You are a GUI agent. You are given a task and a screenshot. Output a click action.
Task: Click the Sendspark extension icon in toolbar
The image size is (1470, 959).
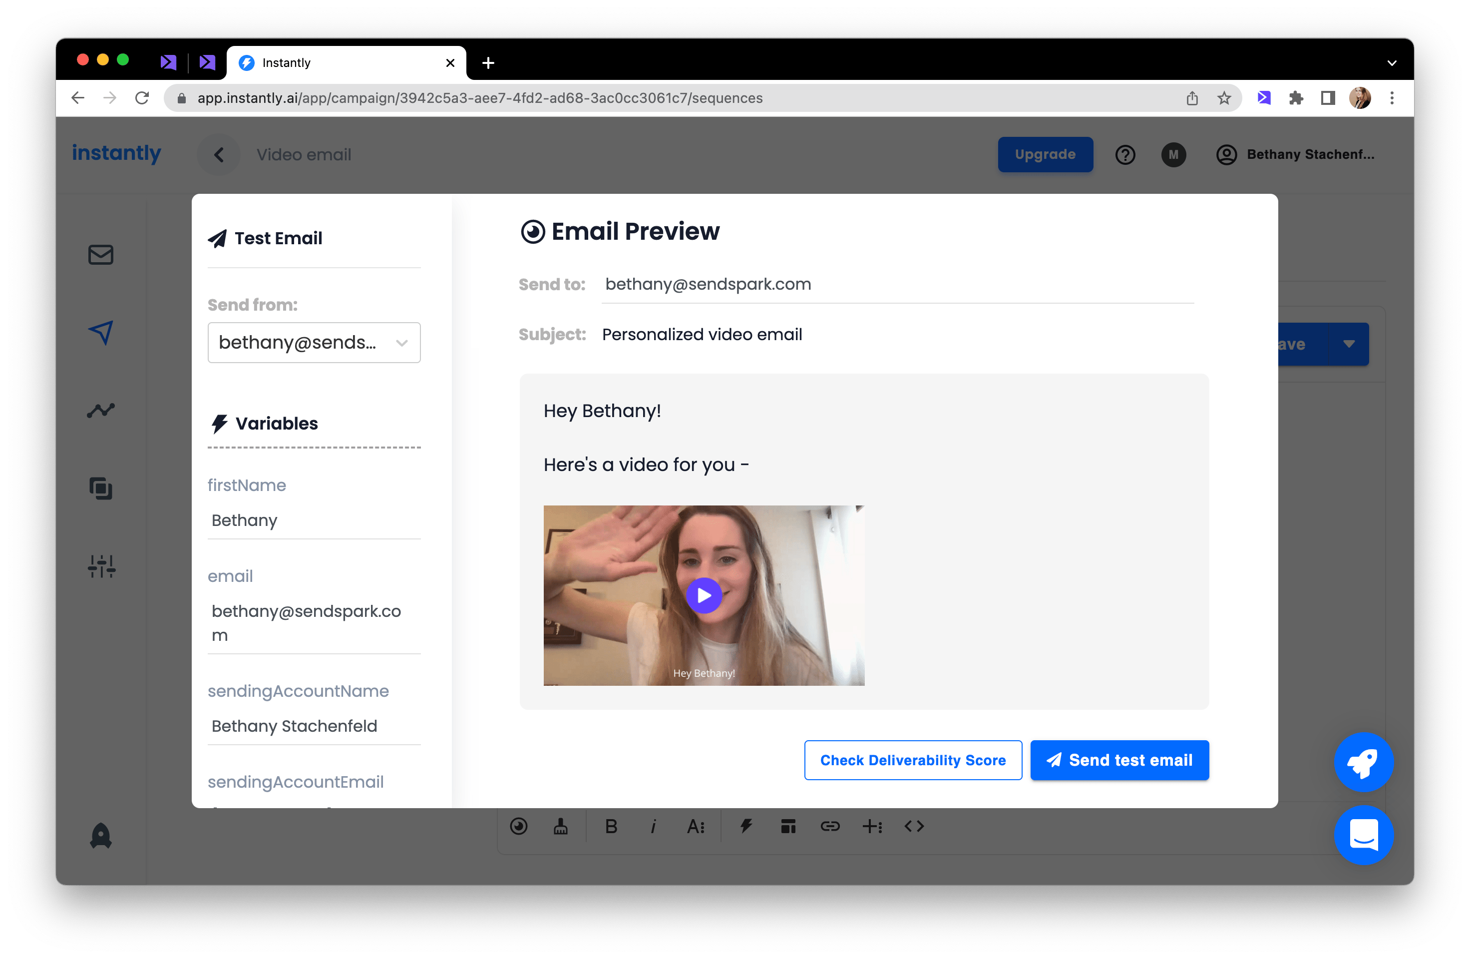coord(1264,97)
